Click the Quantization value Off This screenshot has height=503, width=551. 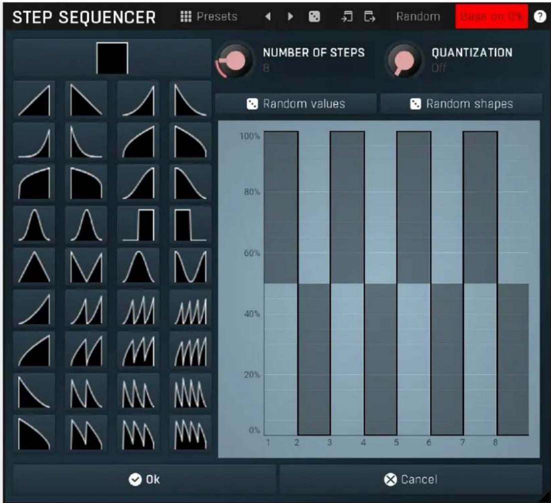pos(439,68)
